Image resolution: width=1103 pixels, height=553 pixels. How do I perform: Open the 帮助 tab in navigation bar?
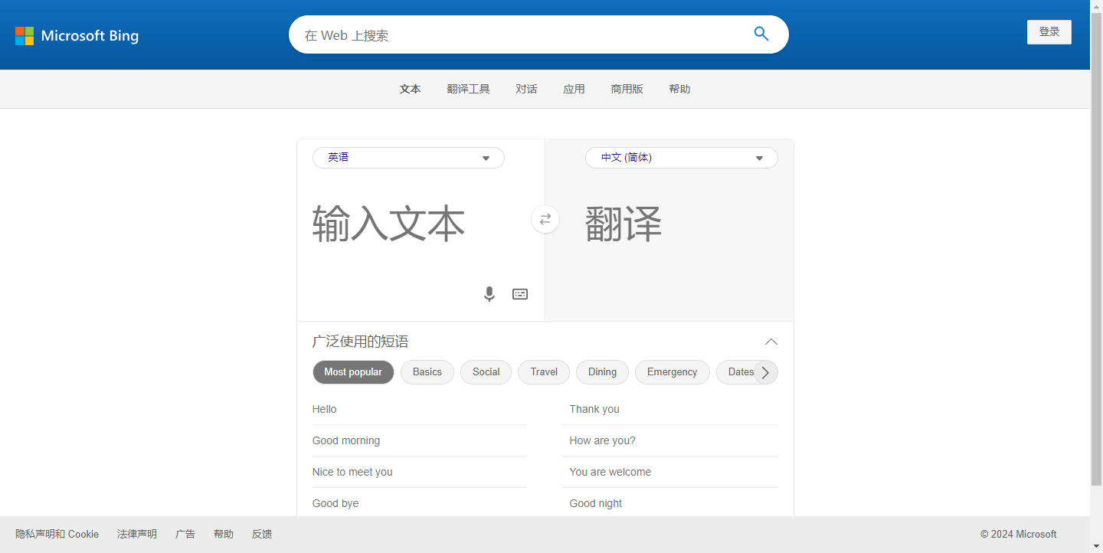pyautogui.click(x=680, y=89)
